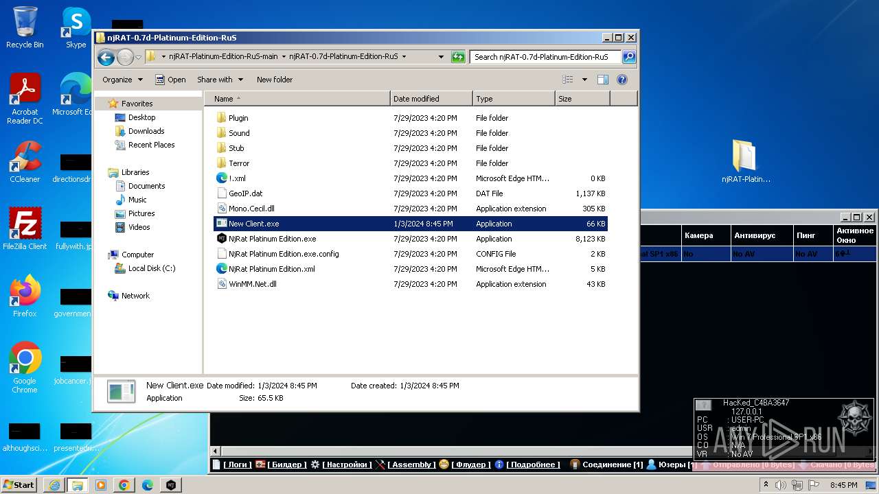This screenshot has width=879, height=494.
Task: Click the Open toolbar button
Action: 170,80
